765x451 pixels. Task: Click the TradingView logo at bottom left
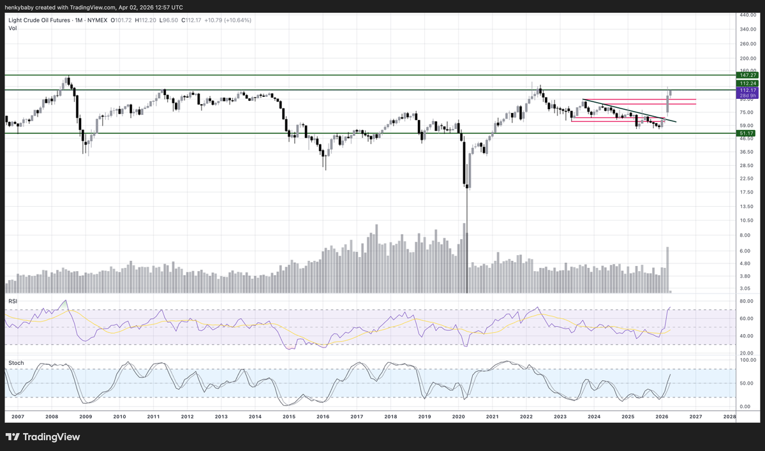click(x=43, y=437)
